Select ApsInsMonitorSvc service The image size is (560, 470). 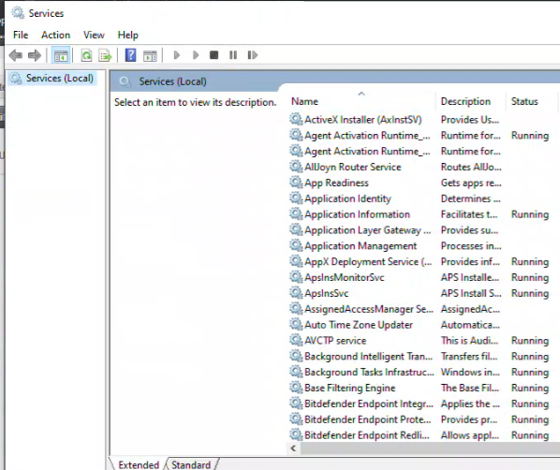(345, 277)
